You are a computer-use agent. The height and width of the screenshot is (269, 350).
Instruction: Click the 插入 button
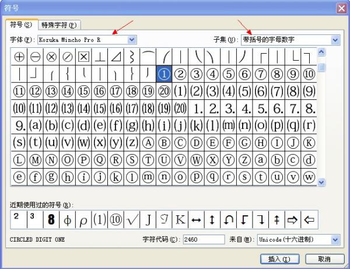click(x=279, y=259)
